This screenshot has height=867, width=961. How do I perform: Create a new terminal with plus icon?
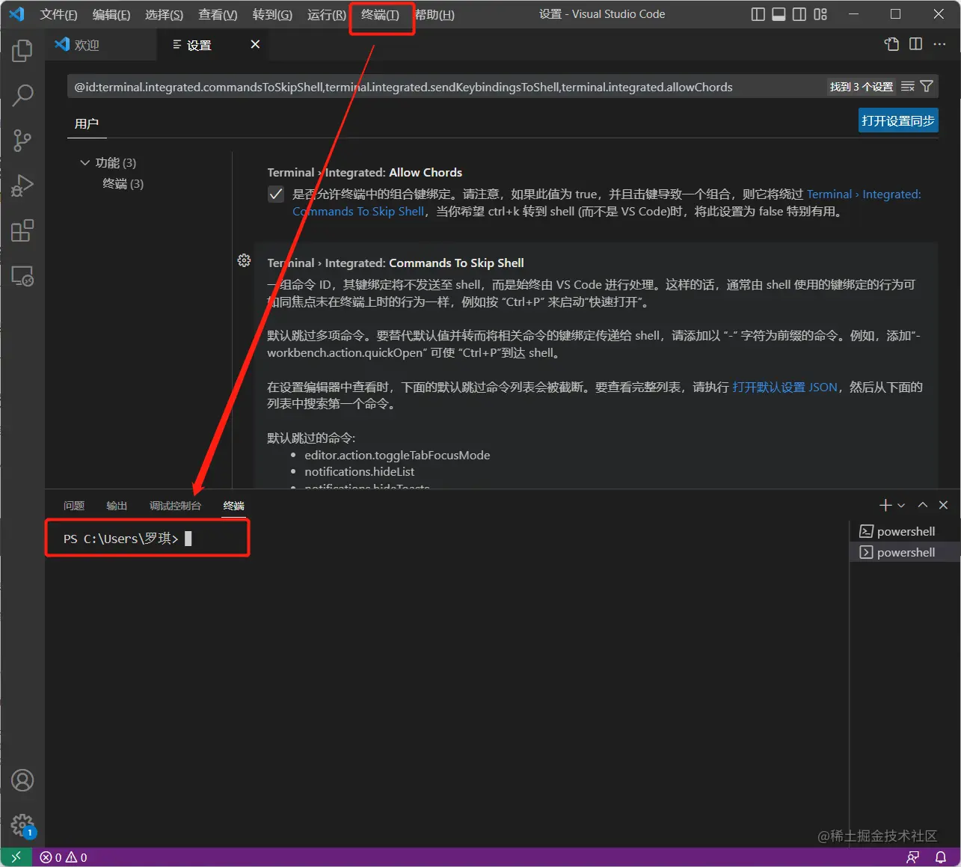(885, 506)
